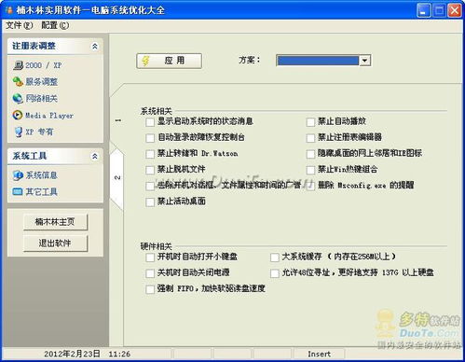The height and width of the screenshot is (362, 465).
Task: Enable 大系统缓存 checkbox
Action: pyautogui.click(x=275, y=258)
